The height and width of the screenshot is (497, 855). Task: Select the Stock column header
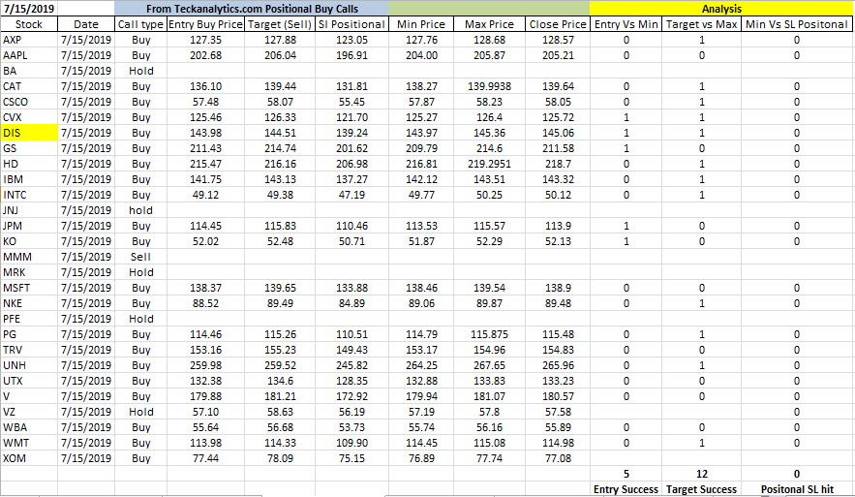[29, 24]
